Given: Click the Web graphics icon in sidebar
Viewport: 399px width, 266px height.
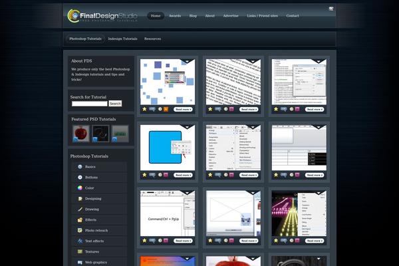Looking at the screenshot, I should (x=80, y=262).
